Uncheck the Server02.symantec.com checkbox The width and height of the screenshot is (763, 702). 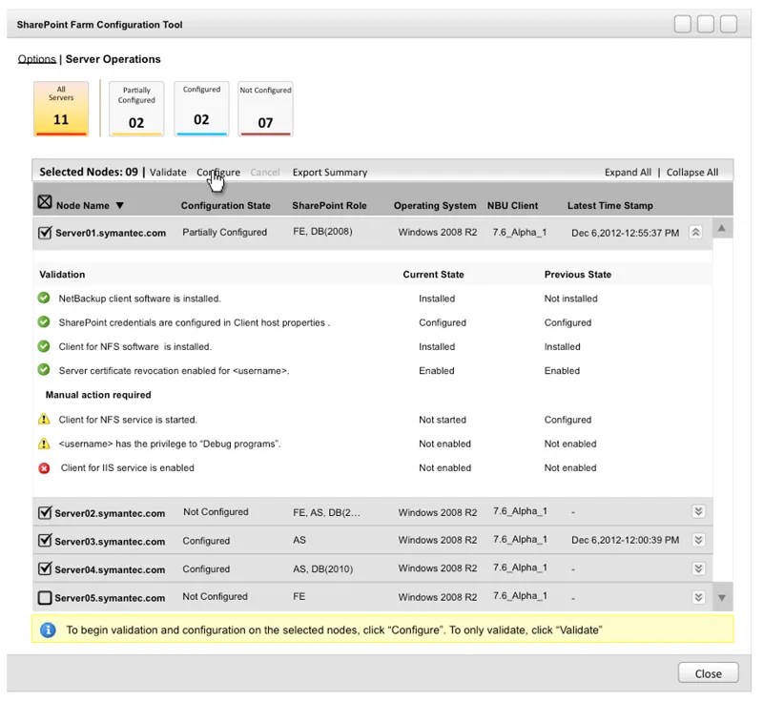(45, 512)
